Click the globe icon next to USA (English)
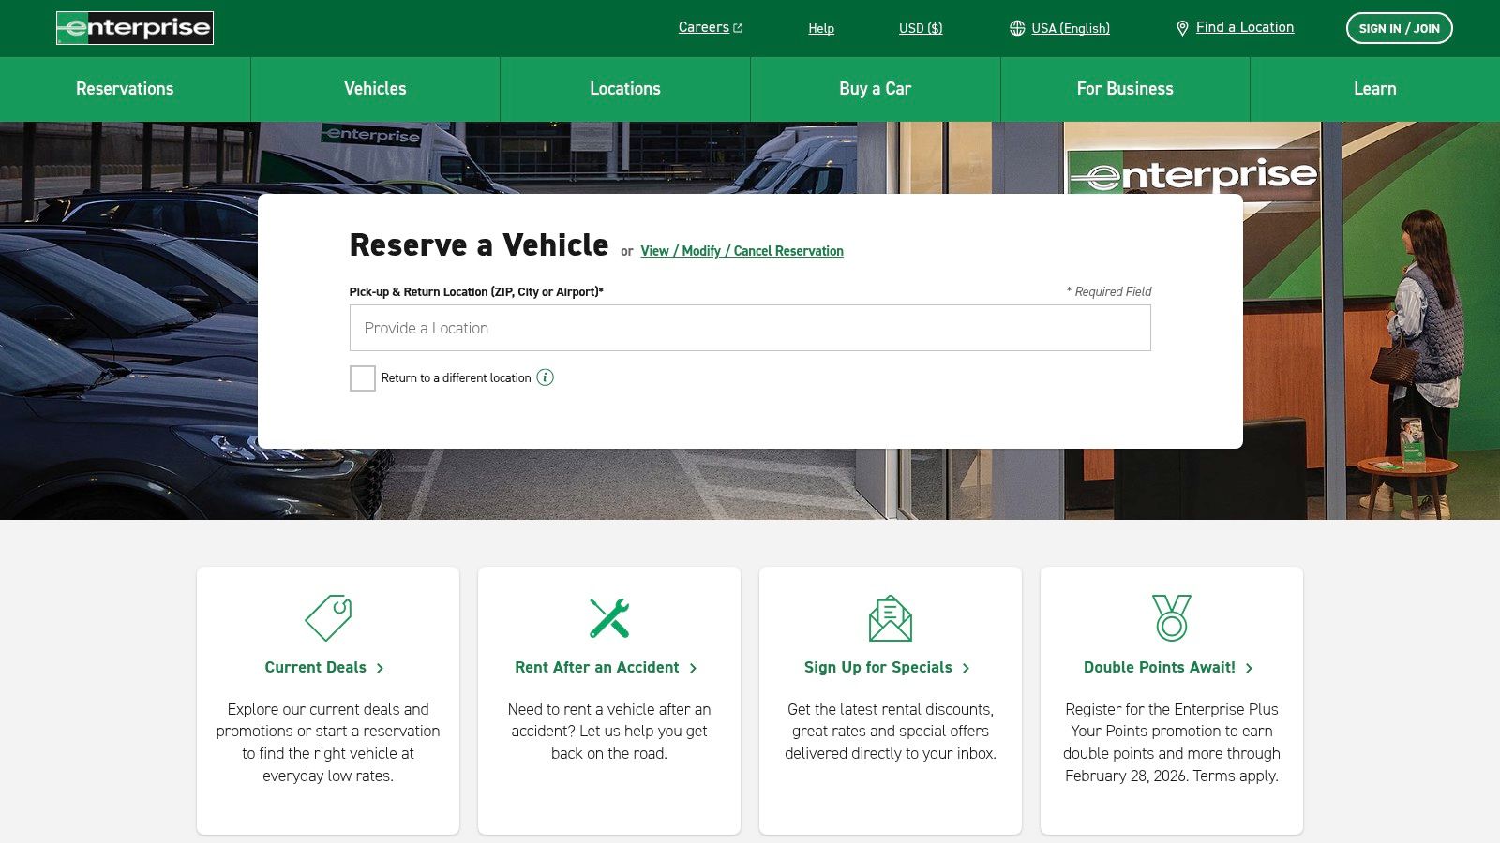 1017,28
